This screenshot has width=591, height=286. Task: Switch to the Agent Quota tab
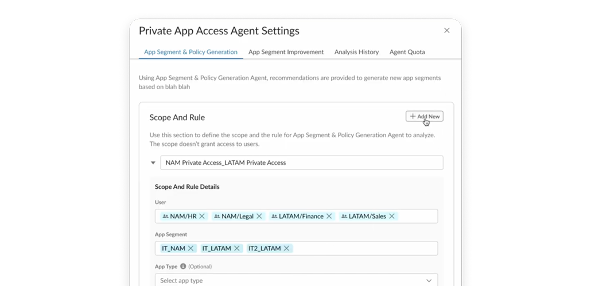(x=407, y=52)
